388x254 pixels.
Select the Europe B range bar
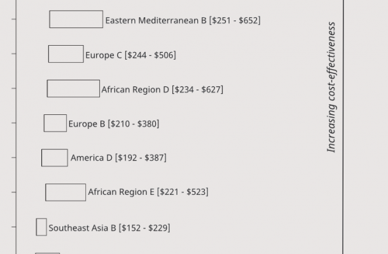(x=55, y=123)
